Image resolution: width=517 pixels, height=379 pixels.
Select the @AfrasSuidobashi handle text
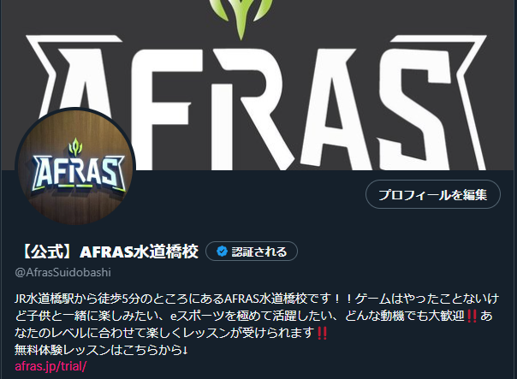coord(63,272)
